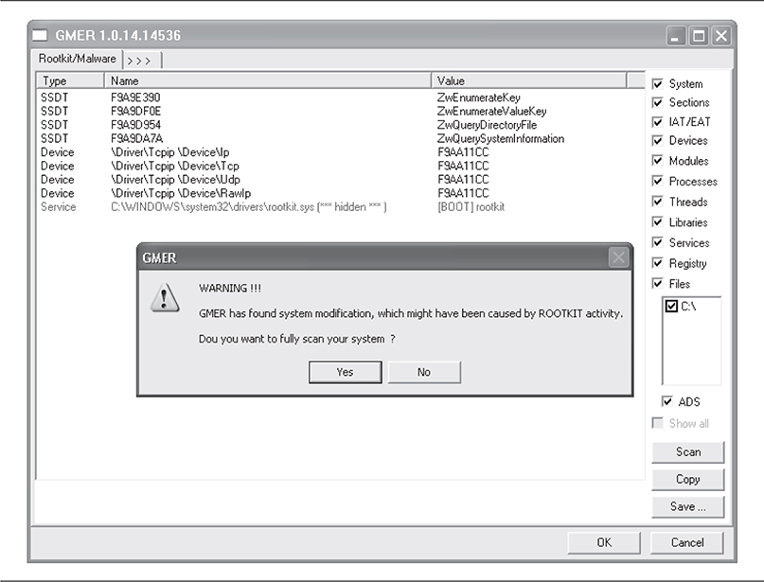The height and width of the screenshot is (582, 764).
Task: Sort by the Value column header
Action: point(529,80)
